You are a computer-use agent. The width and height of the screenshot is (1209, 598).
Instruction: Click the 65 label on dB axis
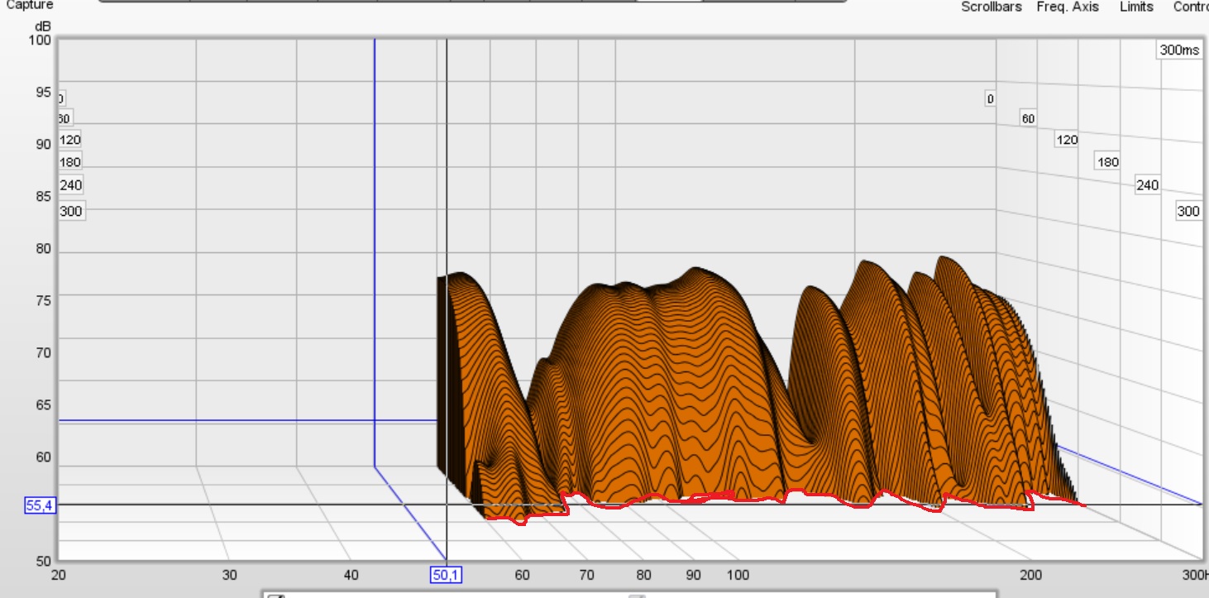pyautogui.click(x=44, y=404)
